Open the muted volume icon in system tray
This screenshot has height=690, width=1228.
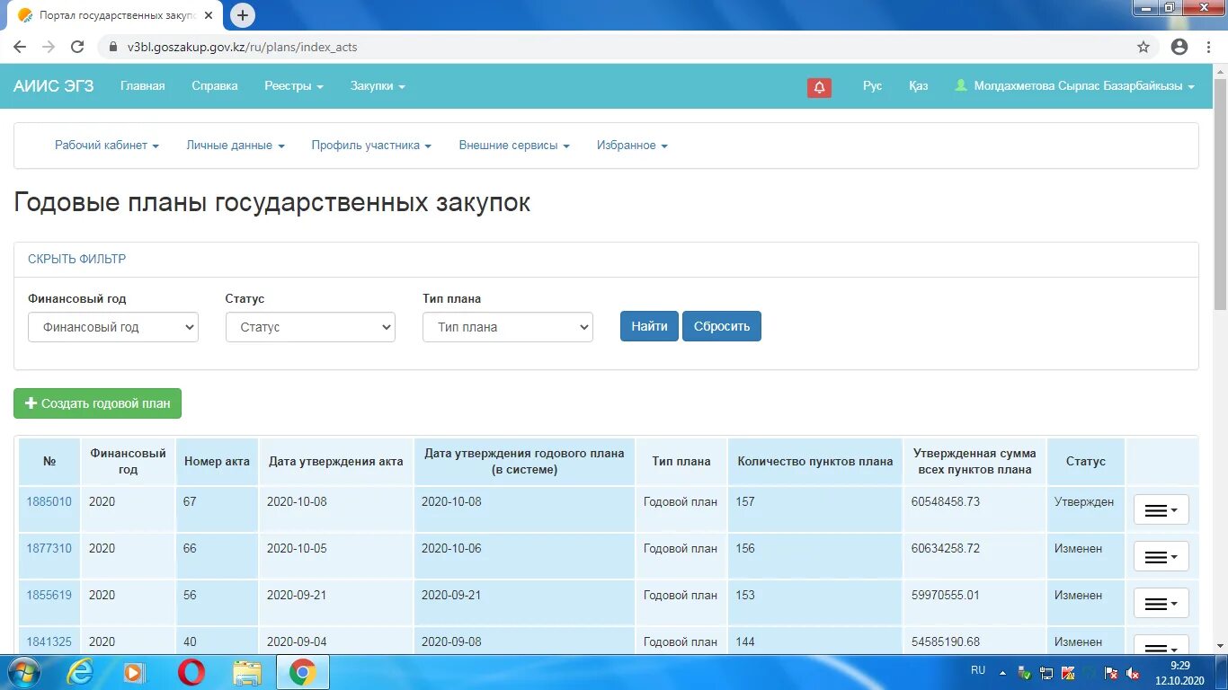(1133, 673)
